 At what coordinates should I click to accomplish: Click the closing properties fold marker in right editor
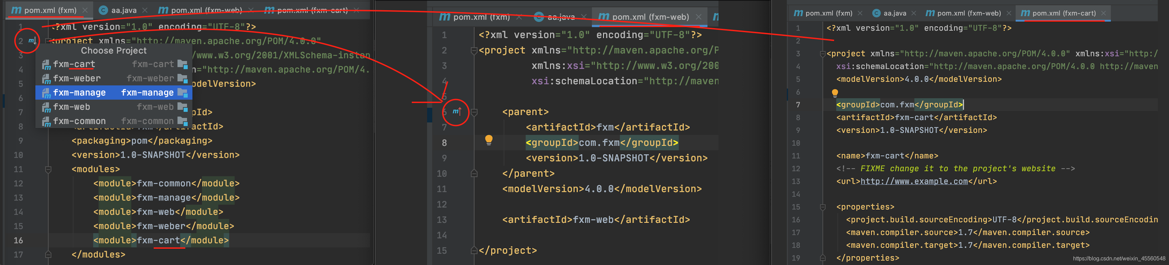[x=822, y=258]
